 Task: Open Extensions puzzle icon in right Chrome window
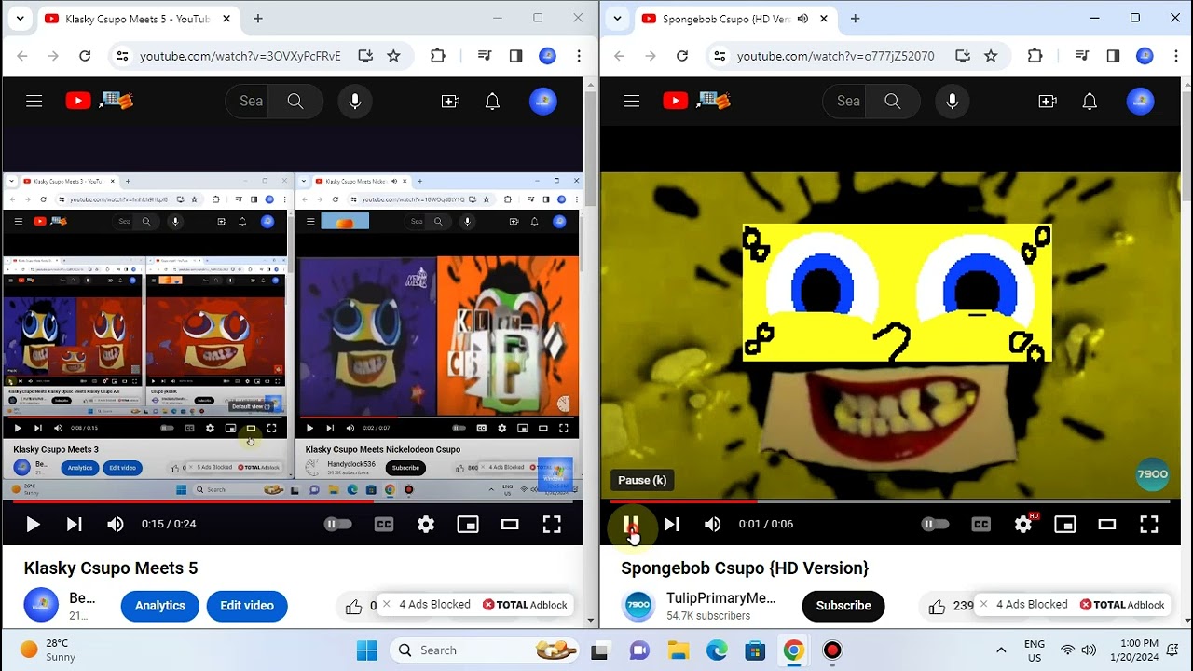coord(1035,56)
